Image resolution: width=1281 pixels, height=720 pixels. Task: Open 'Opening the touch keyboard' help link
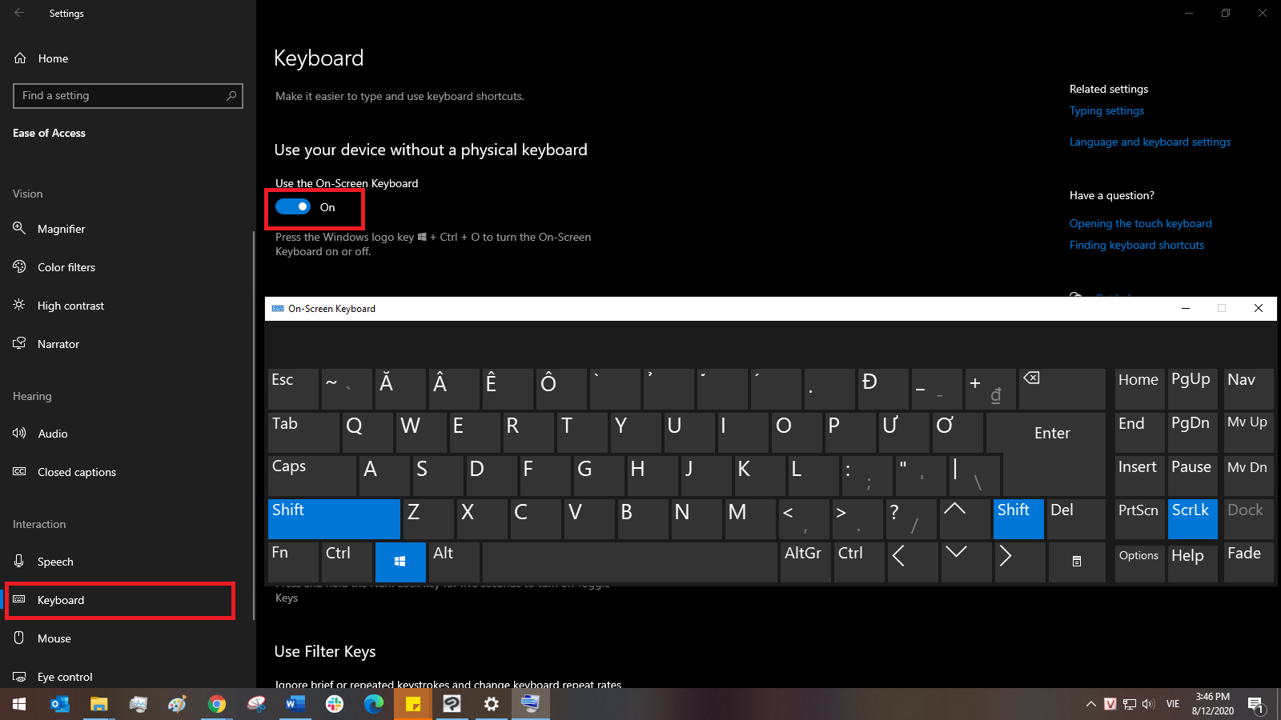(1140, 224)
